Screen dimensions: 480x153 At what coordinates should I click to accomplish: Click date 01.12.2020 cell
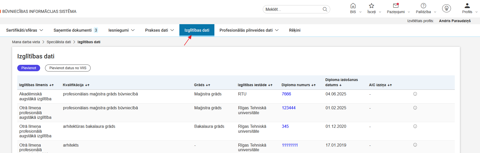[336, 127]
